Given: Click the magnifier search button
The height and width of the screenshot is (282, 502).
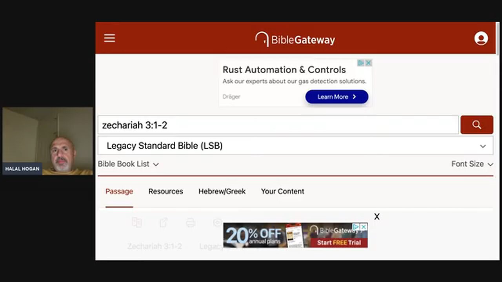Looking at the screenshot, I should (x=477, y=125).
